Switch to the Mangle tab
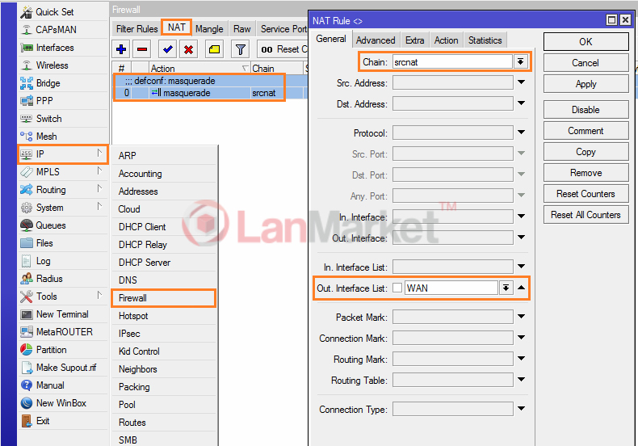 pyautogui.click(x=209, y=29)
